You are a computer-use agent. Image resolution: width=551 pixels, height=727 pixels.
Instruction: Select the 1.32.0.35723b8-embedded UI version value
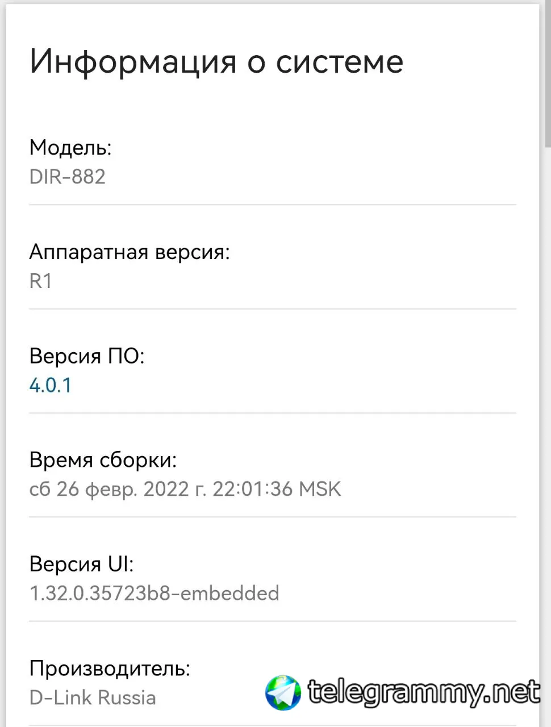click(155, 593)
